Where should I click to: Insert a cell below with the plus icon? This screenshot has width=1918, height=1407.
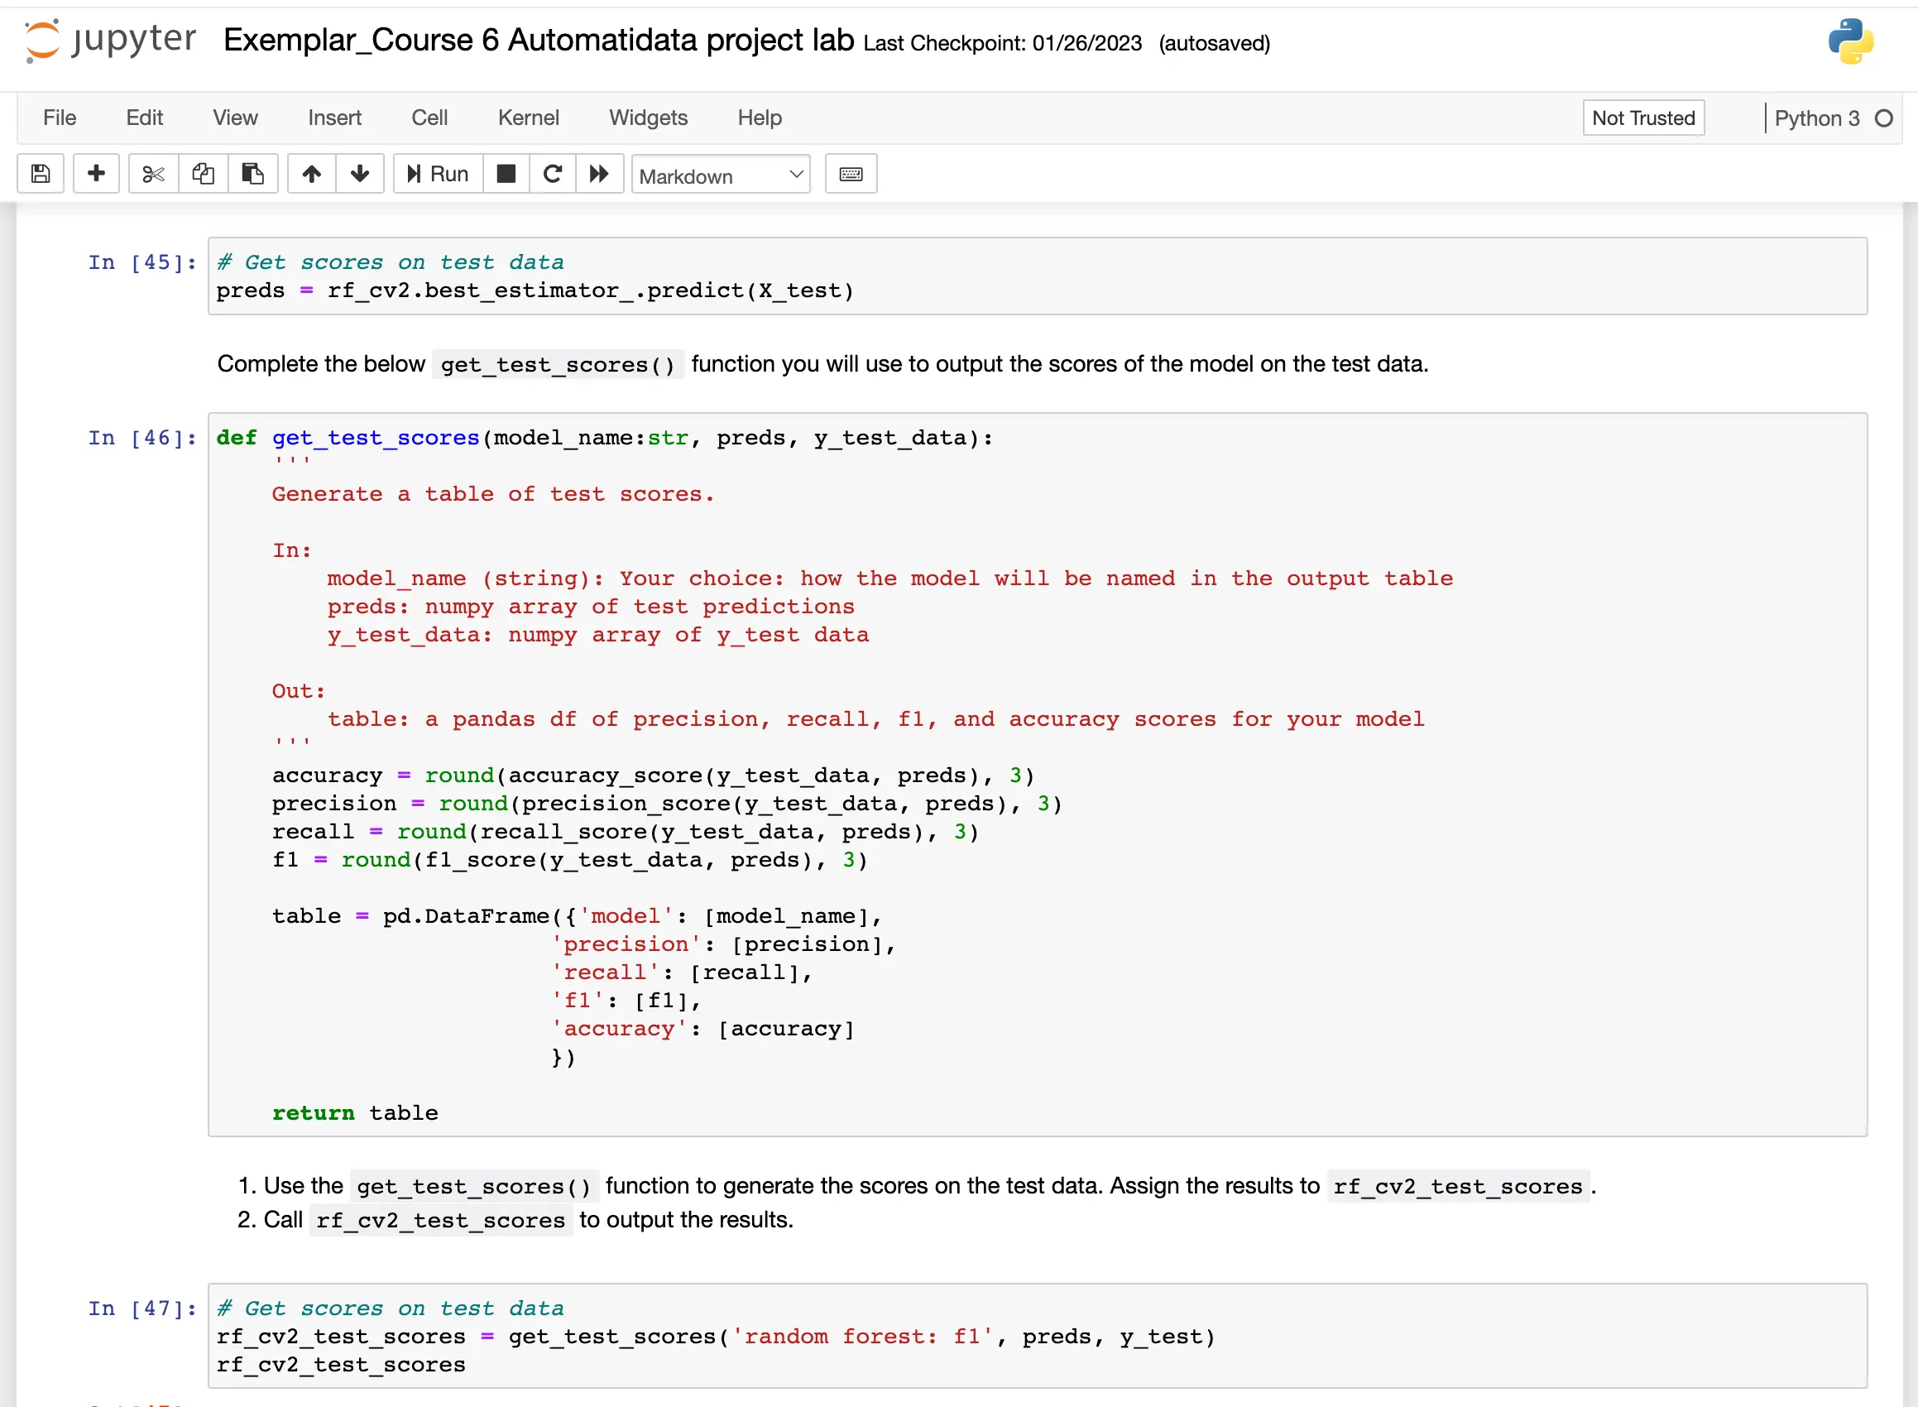point(96,174)
